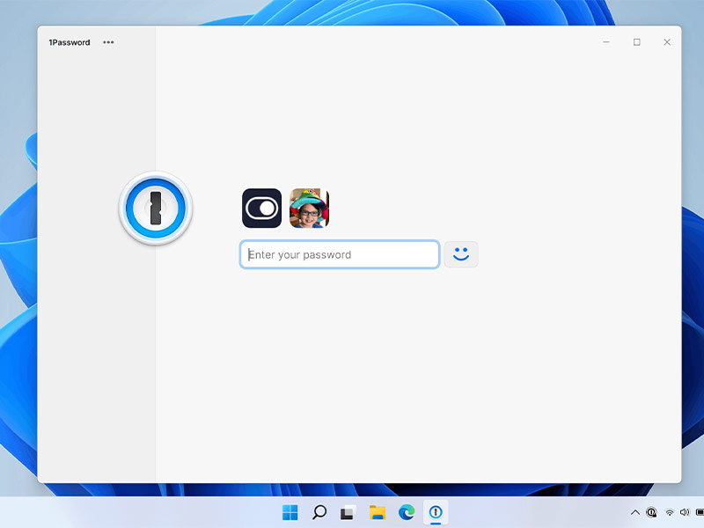Minimize the 1Password window

pyautogui.click(x=606, y=41)
